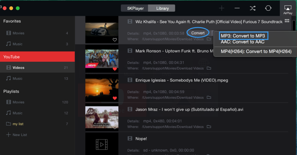Unfavorite the Enrique Iglesias video heart

(115, 98)
